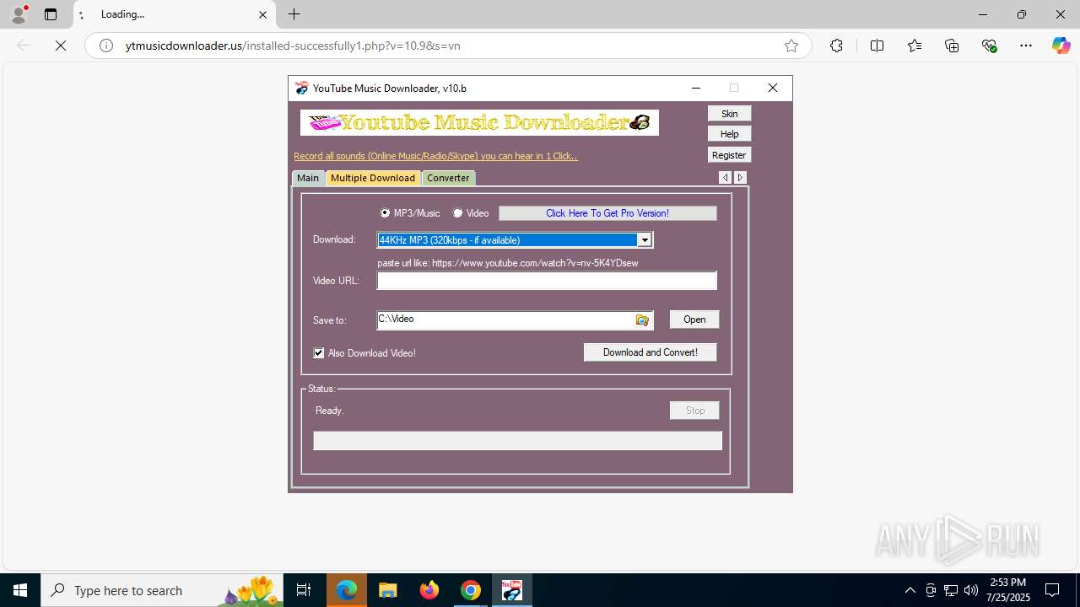The height and width of the screenshot is (607, 1080).
Task: Add this page to favorites star
Action: coord(791,46)
